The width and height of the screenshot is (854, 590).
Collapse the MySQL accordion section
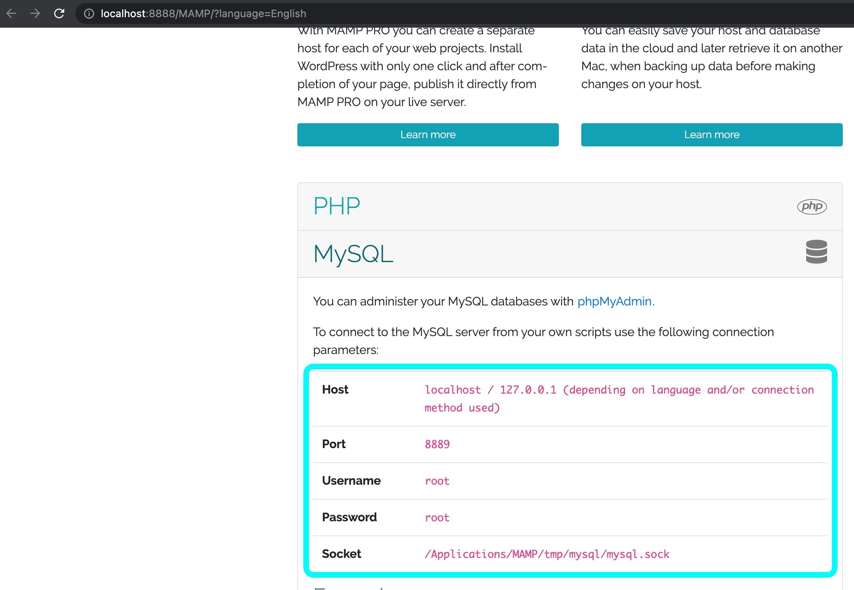click(523, 254)
